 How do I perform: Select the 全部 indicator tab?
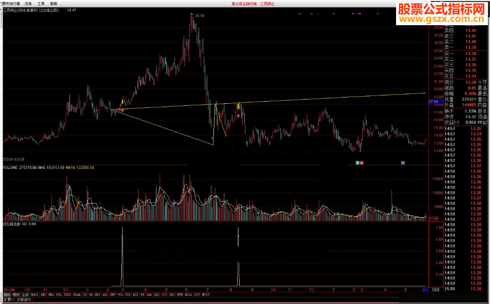pos(25,294)
